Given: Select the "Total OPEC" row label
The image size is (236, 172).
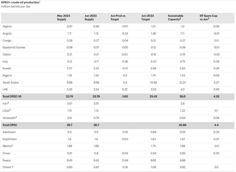Looking at the screenshot, I should click(10, 125).
